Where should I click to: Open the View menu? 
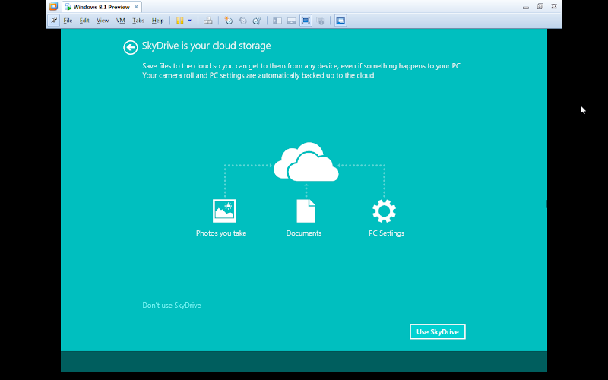coord(103,21)
